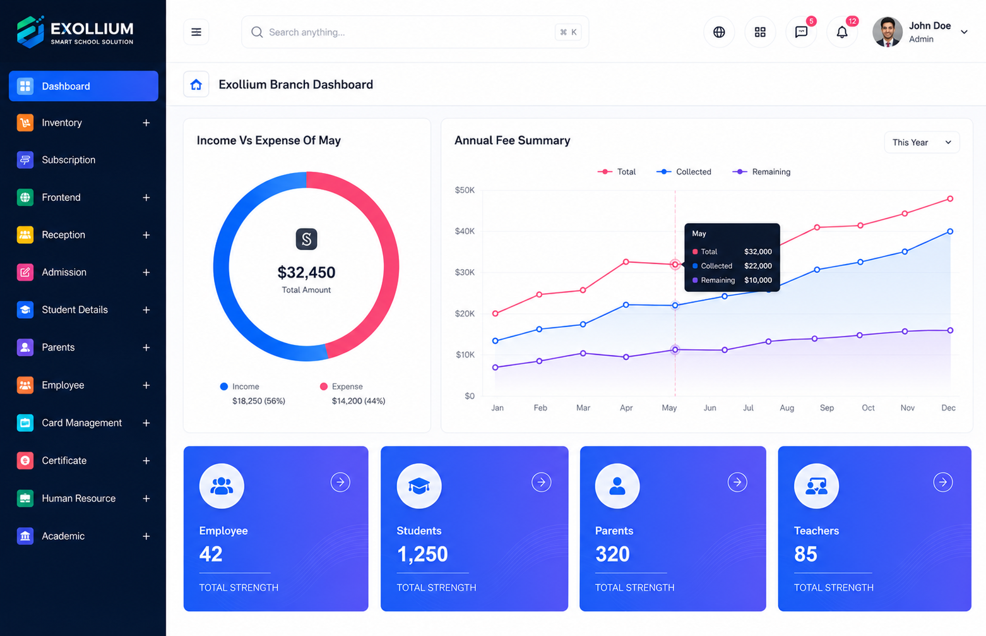Click the Frontend globe icon
The width and height of the screenshot is (986, 636).
point(25,198)
